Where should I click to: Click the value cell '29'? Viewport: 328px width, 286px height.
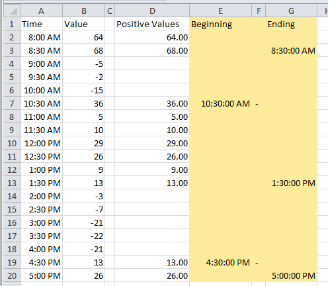[84, 143]
